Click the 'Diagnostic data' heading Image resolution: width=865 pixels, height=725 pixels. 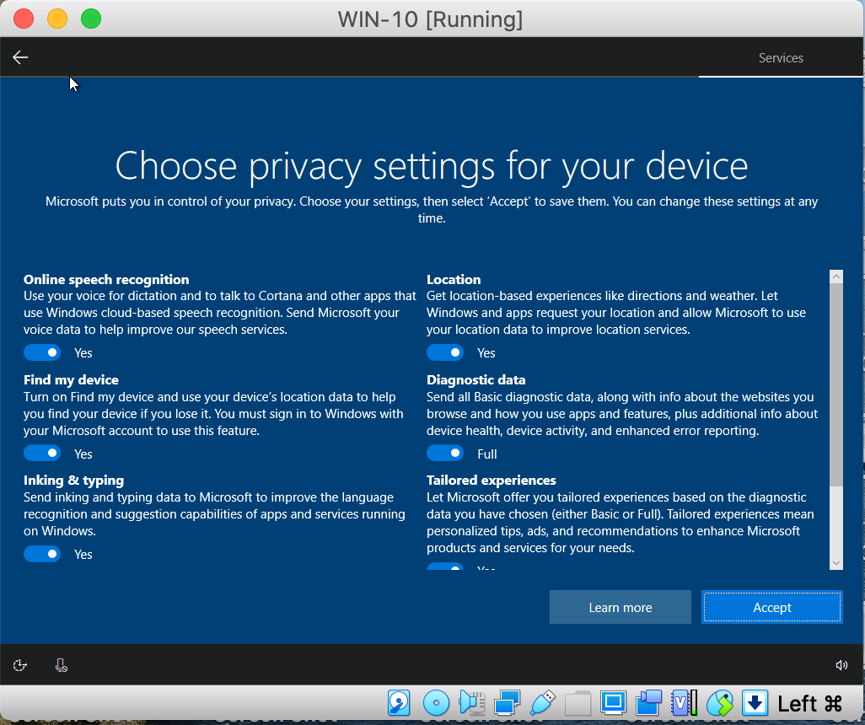pyautogui.click(x=476, y=379)
